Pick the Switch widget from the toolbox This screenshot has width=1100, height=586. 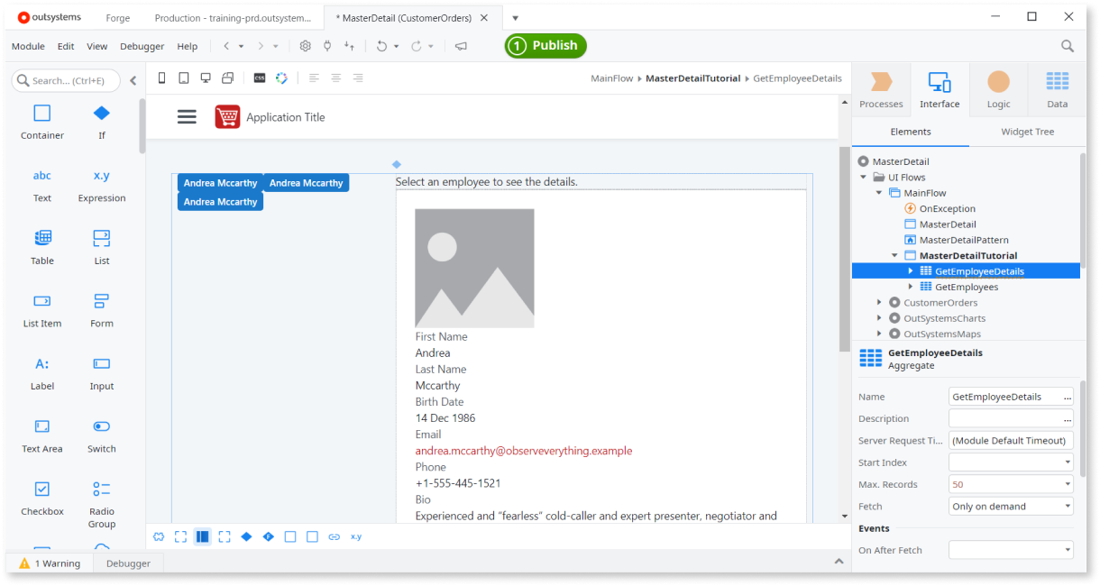102,434
